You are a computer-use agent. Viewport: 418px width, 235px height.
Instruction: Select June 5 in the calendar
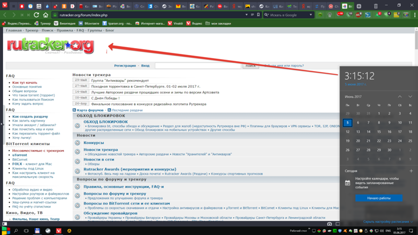(347, 123)
